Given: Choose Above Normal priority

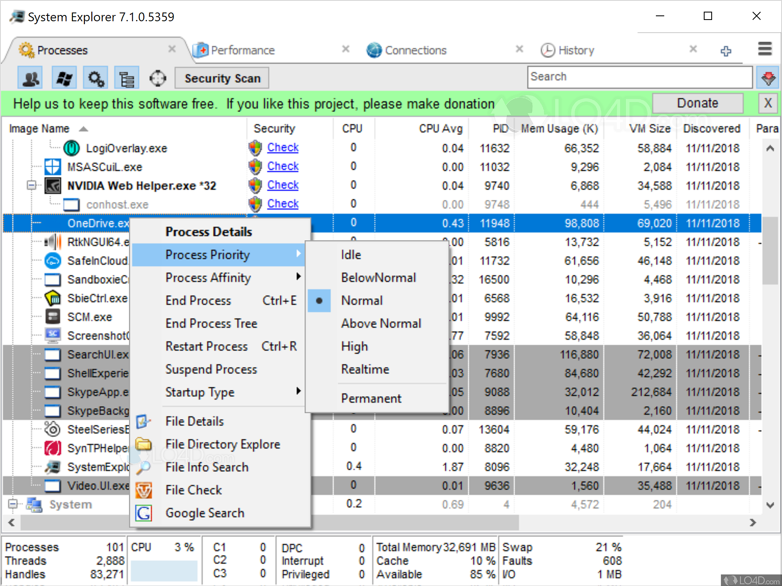Looking at the screenshot, I should (377, 323).
